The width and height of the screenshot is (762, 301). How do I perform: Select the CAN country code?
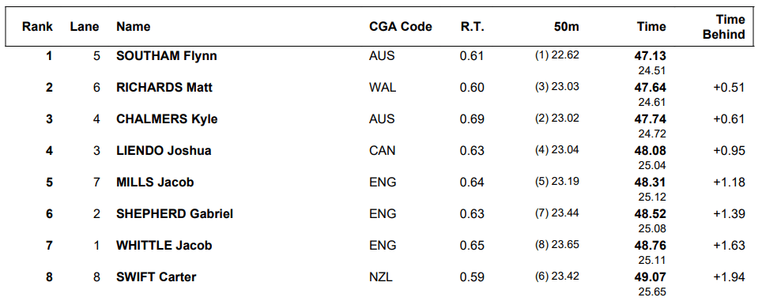tap(383, 150)
